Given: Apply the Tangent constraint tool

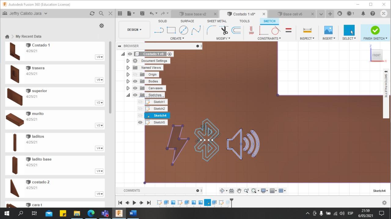Looking at the screenshot, I should pyautogui.click(x=276, y=30).
